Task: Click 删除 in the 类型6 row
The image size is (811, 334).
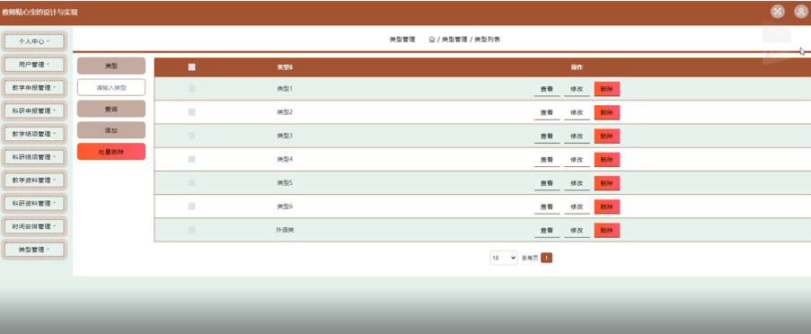Action: coord(607,207)
